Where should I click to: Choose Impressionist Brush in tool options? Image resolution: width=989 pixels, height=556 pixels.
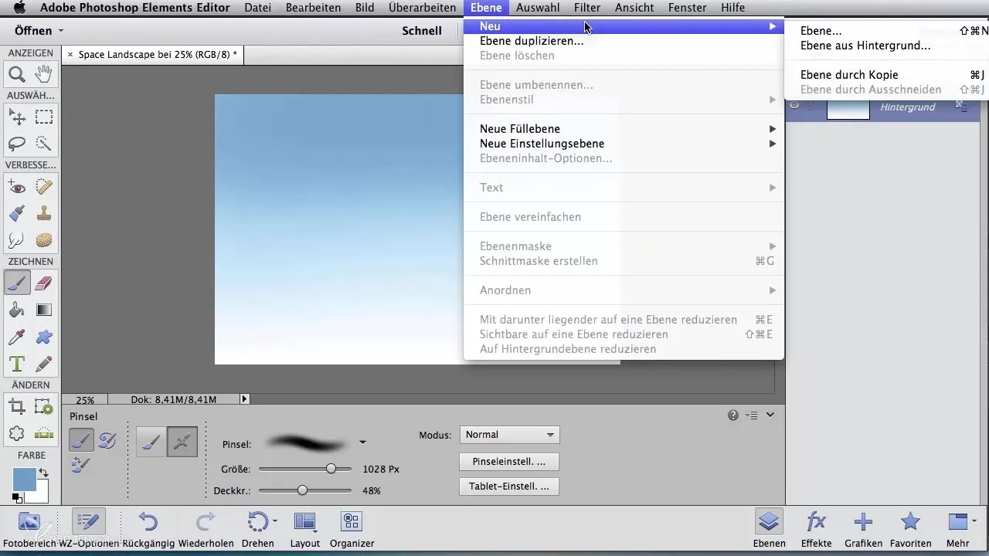click(107, 441)
